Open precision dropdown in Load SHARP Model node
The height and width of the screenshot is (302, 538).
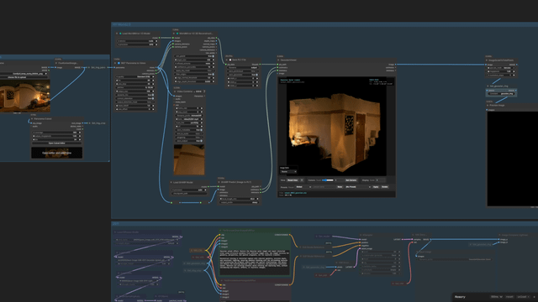189,190
